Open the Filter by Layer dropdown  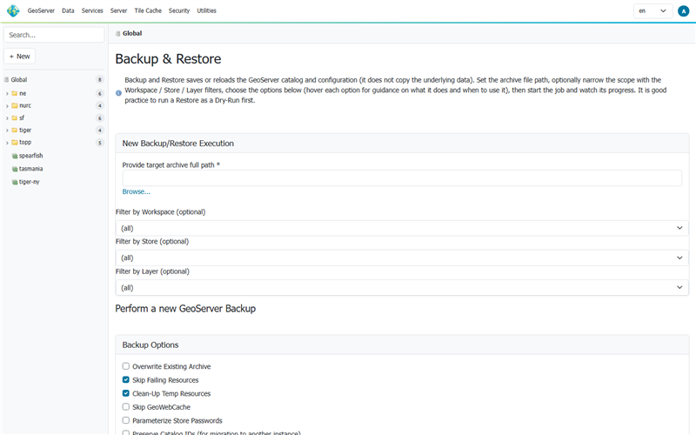[x=402, y=288]
